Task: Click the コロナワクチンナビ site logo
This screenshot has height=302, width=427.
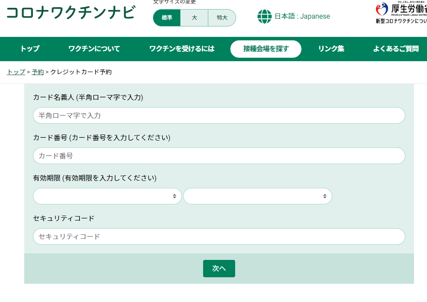Action: 71,13
